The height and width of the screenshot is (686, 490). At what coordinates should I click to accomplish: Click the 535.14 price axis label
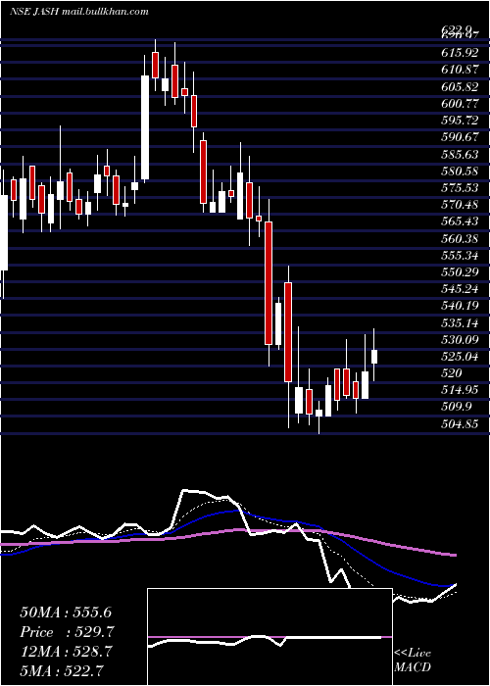click(459, 322)
